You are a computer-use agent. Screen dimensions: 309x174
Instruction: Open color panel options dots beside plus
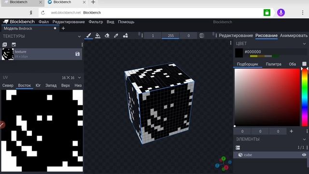[307, 131]
